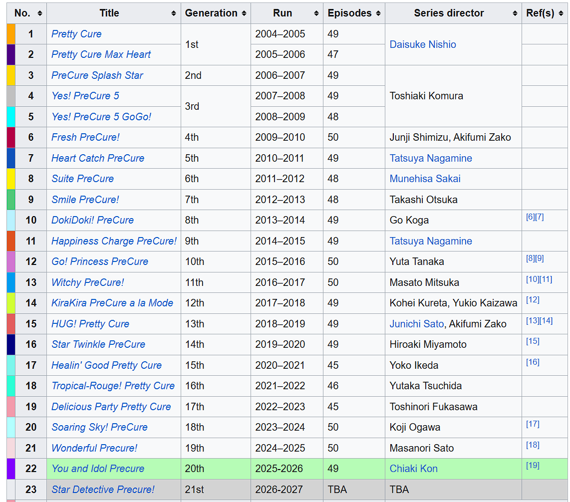Open reference [11] in Witchy PreCure row

pyautogui.click(x=546, y=279)
